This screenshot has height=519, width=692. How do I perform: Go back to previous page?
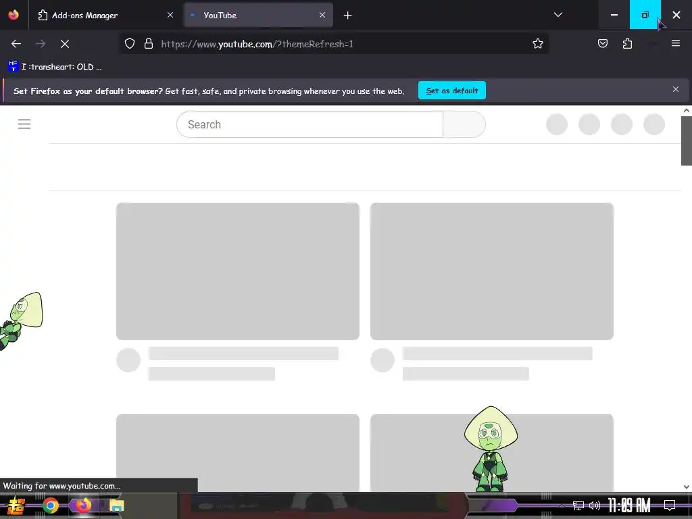(16, 44)
